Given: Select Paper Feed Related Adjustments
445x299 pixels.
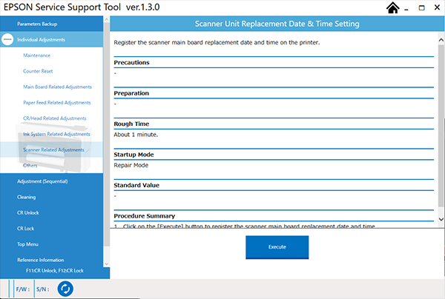Looking at the screenshot, I should click(x=57, y=102).
